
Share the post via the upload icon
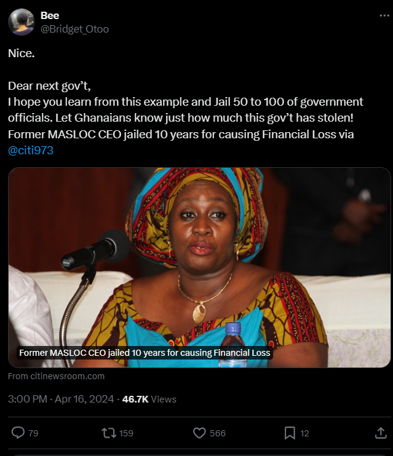(x=381, y=433)
